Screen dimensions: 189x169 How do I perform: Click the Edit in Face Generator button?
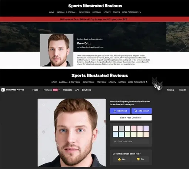point(131,118)
